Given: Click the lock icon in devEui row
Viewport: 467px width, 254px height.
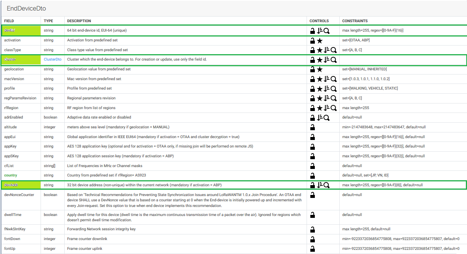Looking at the screenshot, I should 312,31.
